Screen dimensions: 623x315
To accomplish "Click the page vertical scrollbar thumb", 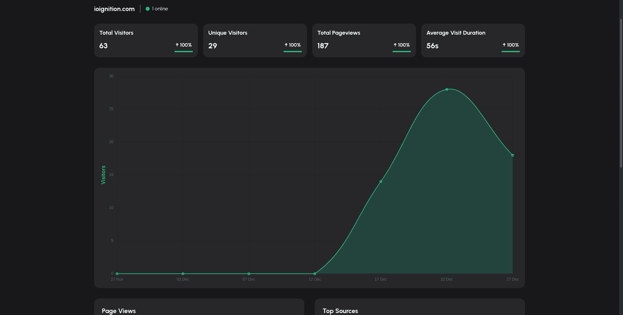I will [621, 93].
